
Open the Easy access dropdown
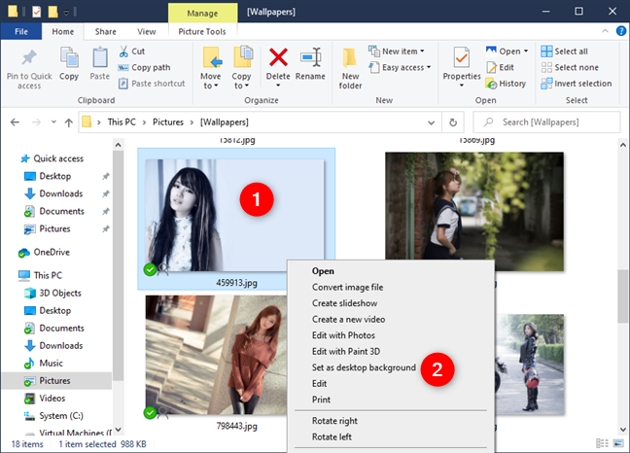(x=403, y=67)
